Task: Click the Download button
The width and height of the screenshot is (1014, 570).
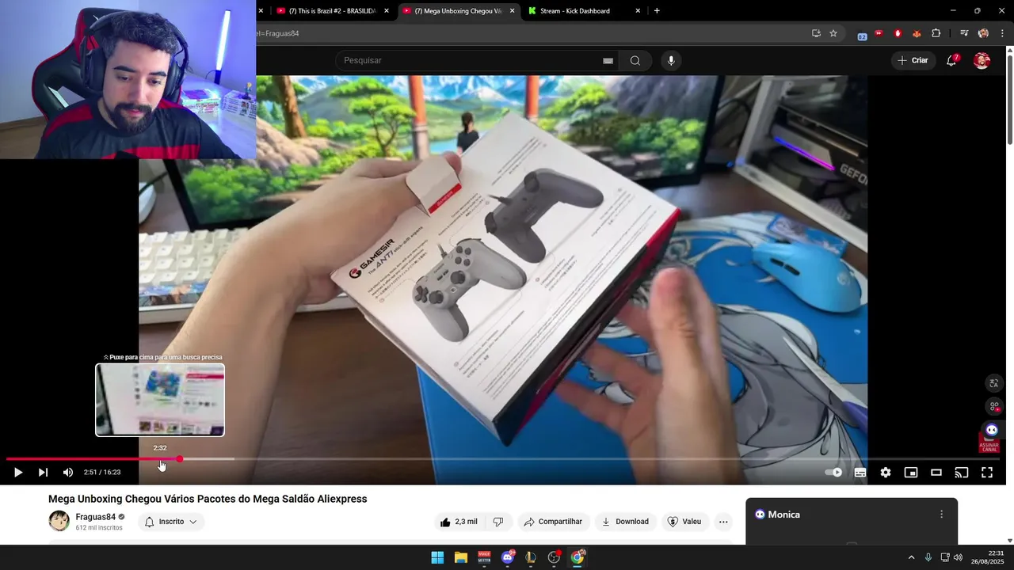Action: pos(625,522)
